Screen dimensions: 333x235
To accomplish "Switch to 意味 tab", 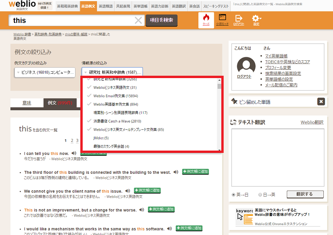I will (27, 103).
